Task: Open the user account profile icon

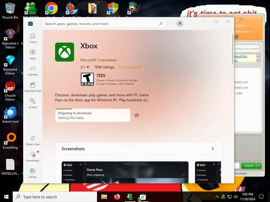Action: pos(180,23)
